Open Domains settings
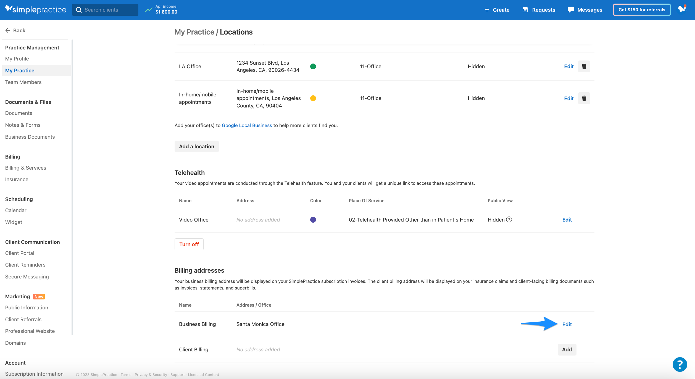695x379 pixels. click(15, 343)
